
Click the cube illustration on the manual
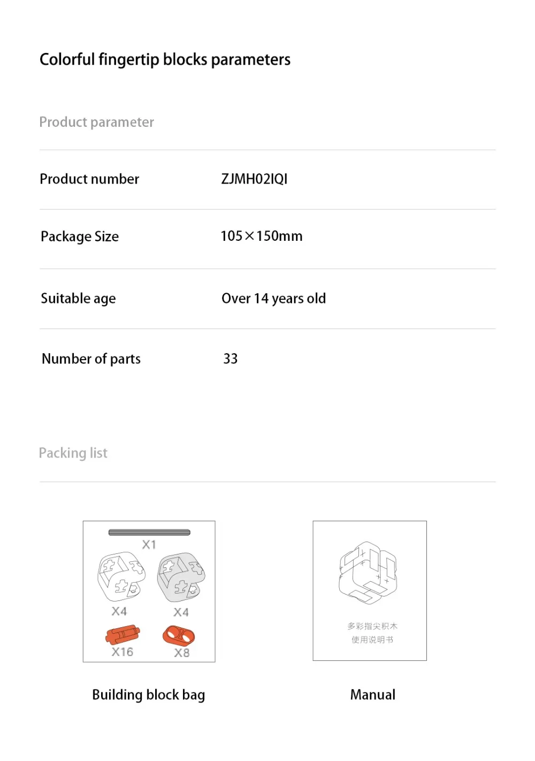point(368,572)
